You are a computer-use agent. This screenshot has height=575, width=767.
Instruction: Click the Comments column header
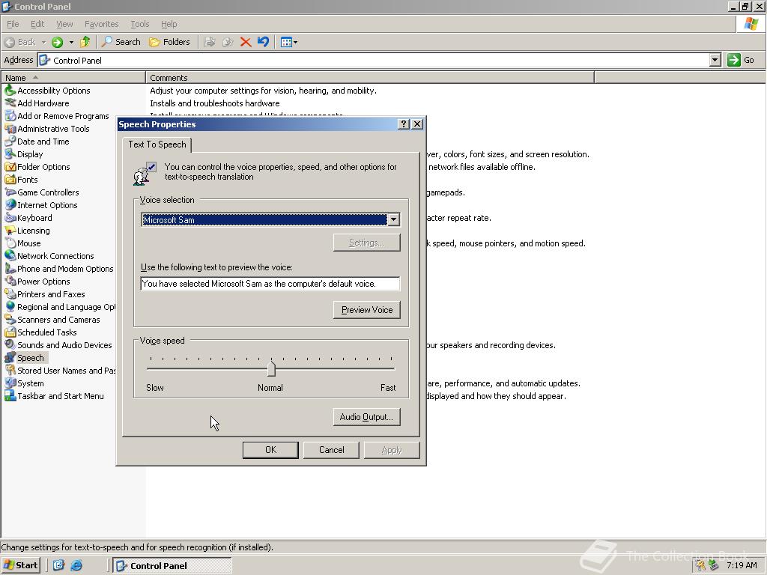point(370,78)
